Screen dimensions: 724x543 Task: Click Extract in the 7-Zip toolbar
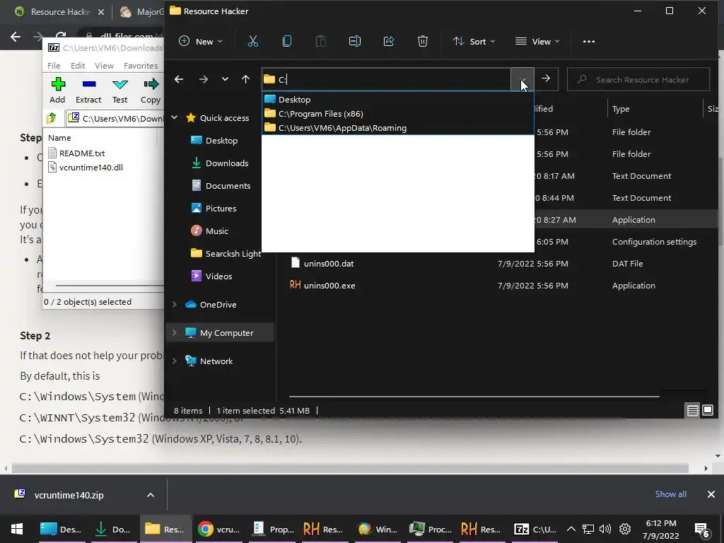tap(88, 90)
